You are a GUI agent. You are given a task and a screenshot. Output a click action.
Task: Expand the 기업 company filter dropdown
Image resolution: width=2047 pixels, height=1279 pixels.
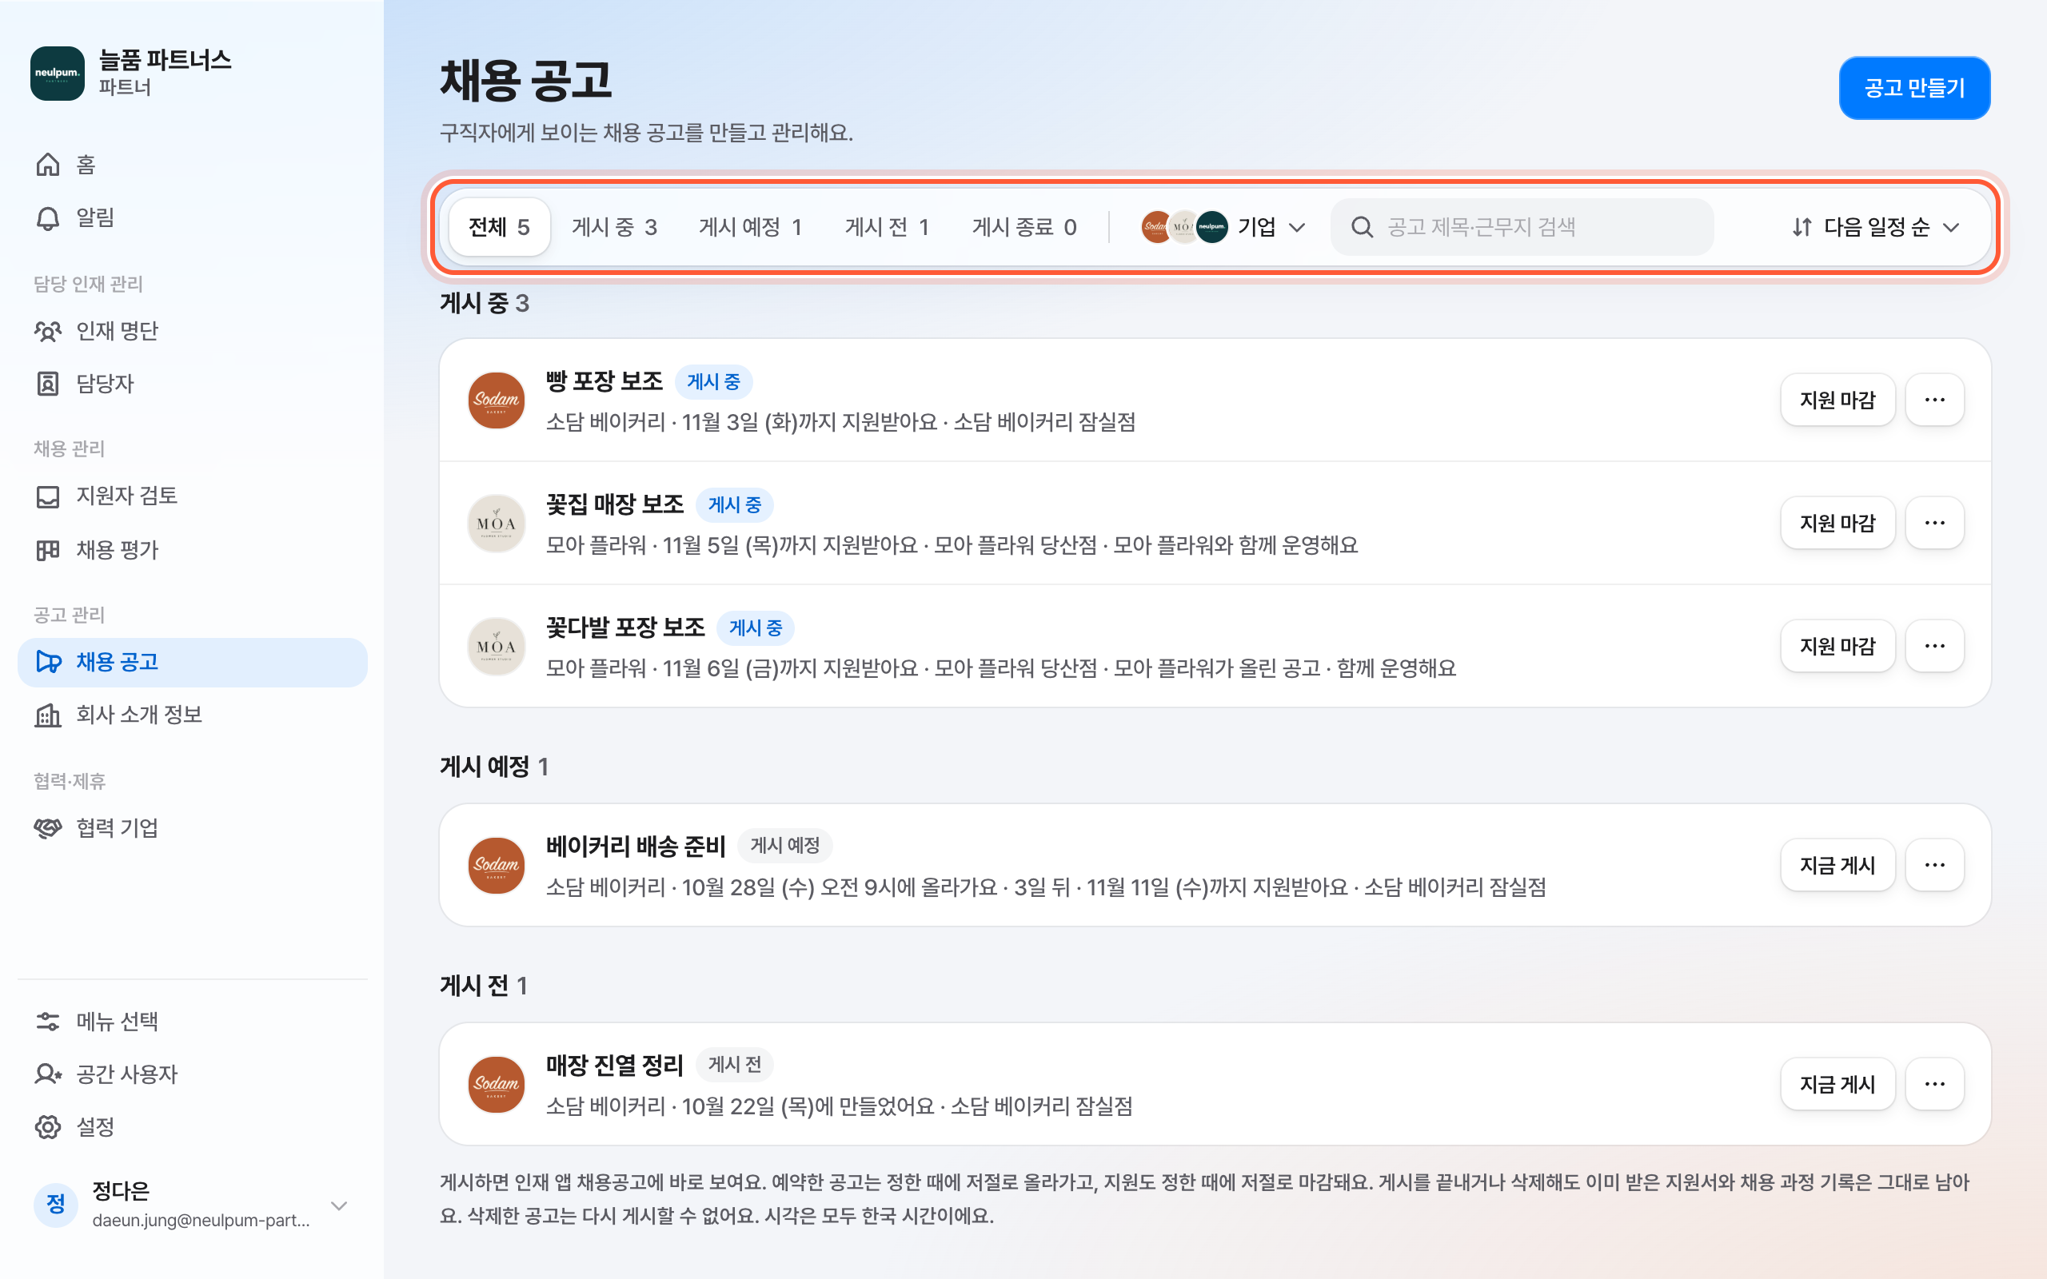(x=1223, y=227)
